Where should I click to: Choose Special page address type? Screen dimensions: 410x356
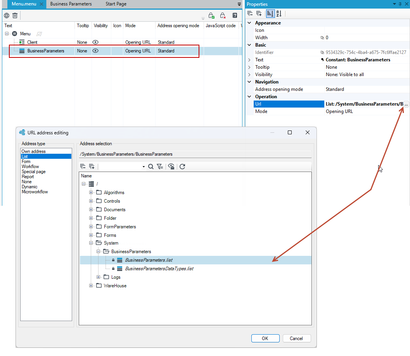click(33, 172)
